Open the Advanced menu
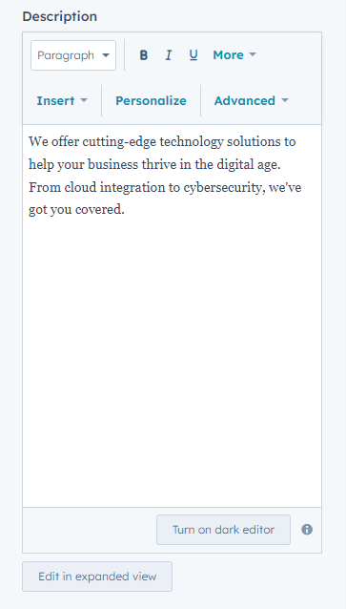The width and height of the screenshot is (346, 609). click(252, 101)
